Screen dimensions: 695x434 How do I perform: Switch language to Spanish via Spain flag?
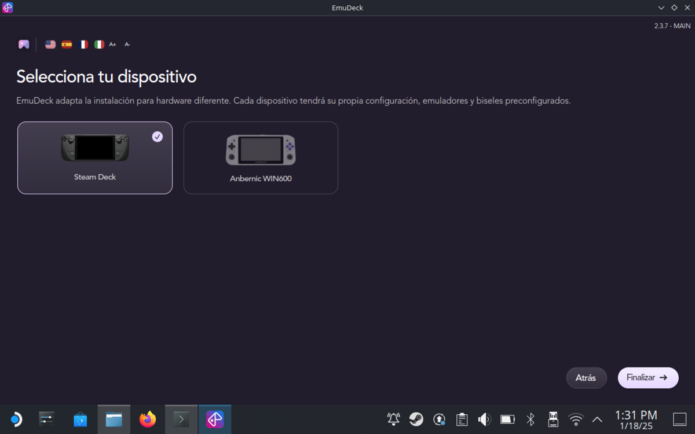point(67,45)
